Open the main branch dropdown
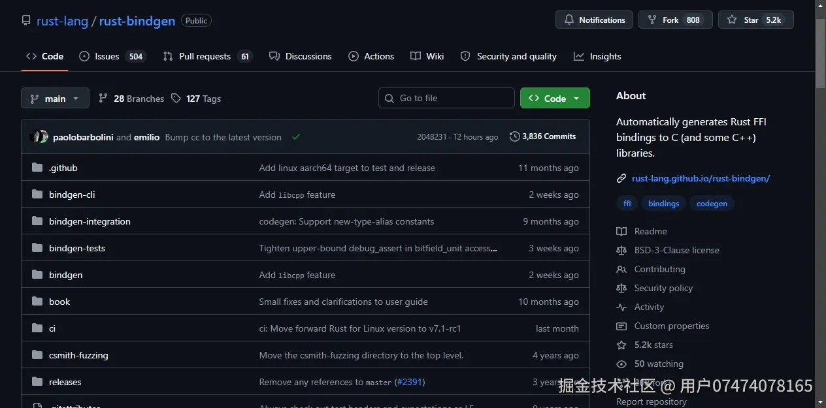This screenshot has width=826, height=408. (x=55, y=99)
